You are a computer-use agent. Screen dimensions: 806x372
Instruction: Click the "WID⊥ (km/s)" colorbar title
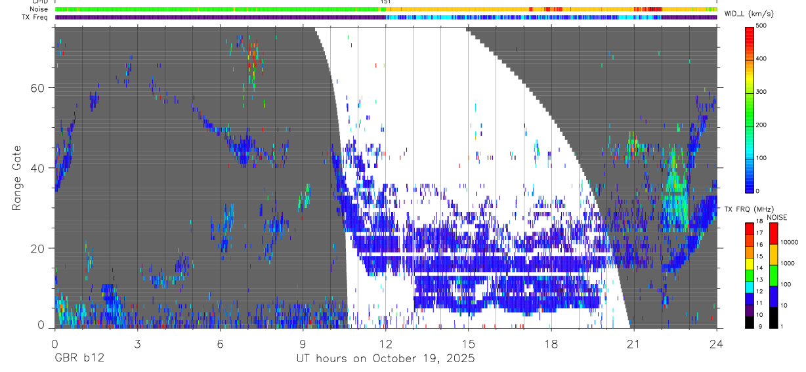[750, 14]
